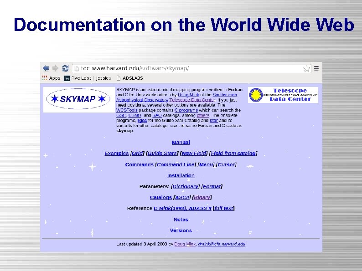Viewport: 362px width, 271px height.
Task: Open the ASCII catalogs link
Action: [x=182, y=197]
